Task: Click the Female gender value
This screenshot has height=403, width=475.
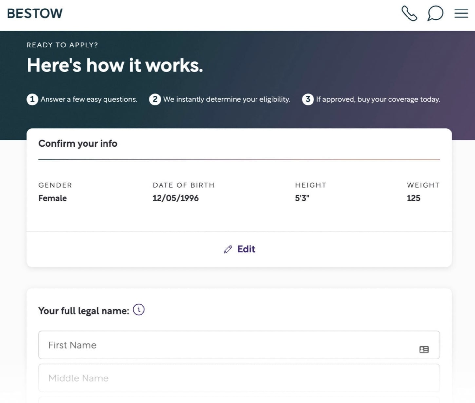Action: tap(52, 198)
